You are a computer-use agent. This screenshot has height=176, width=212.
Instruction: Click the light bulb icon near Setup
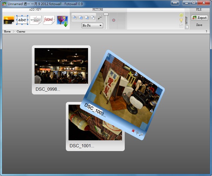[x=181, y=21]
